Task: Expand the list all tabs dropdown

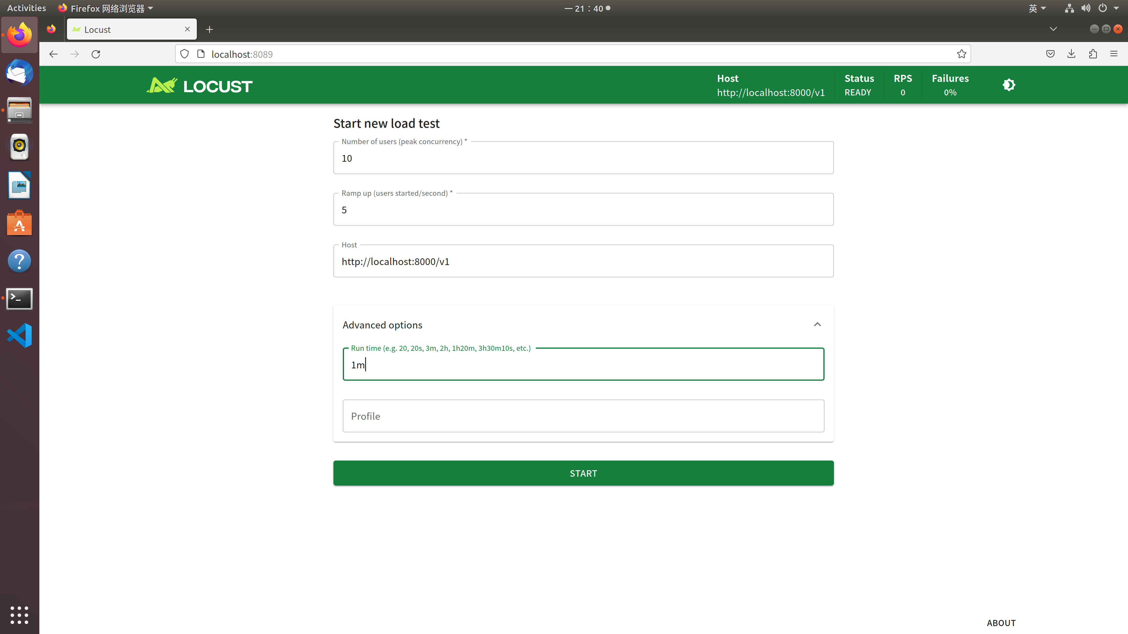Action: [x=1053, y=29]
